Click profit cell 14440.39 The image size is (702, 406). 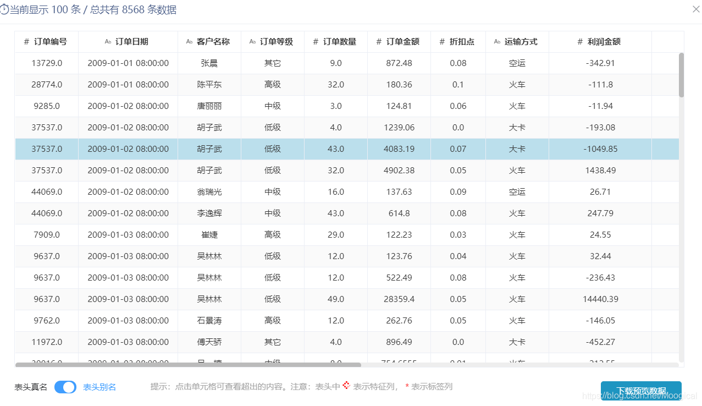[600, 299]
